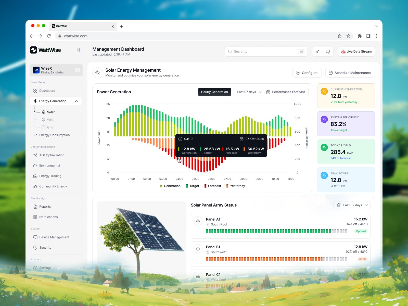
Task: Focus the Search input field
Action: click(x=266, y=52)
